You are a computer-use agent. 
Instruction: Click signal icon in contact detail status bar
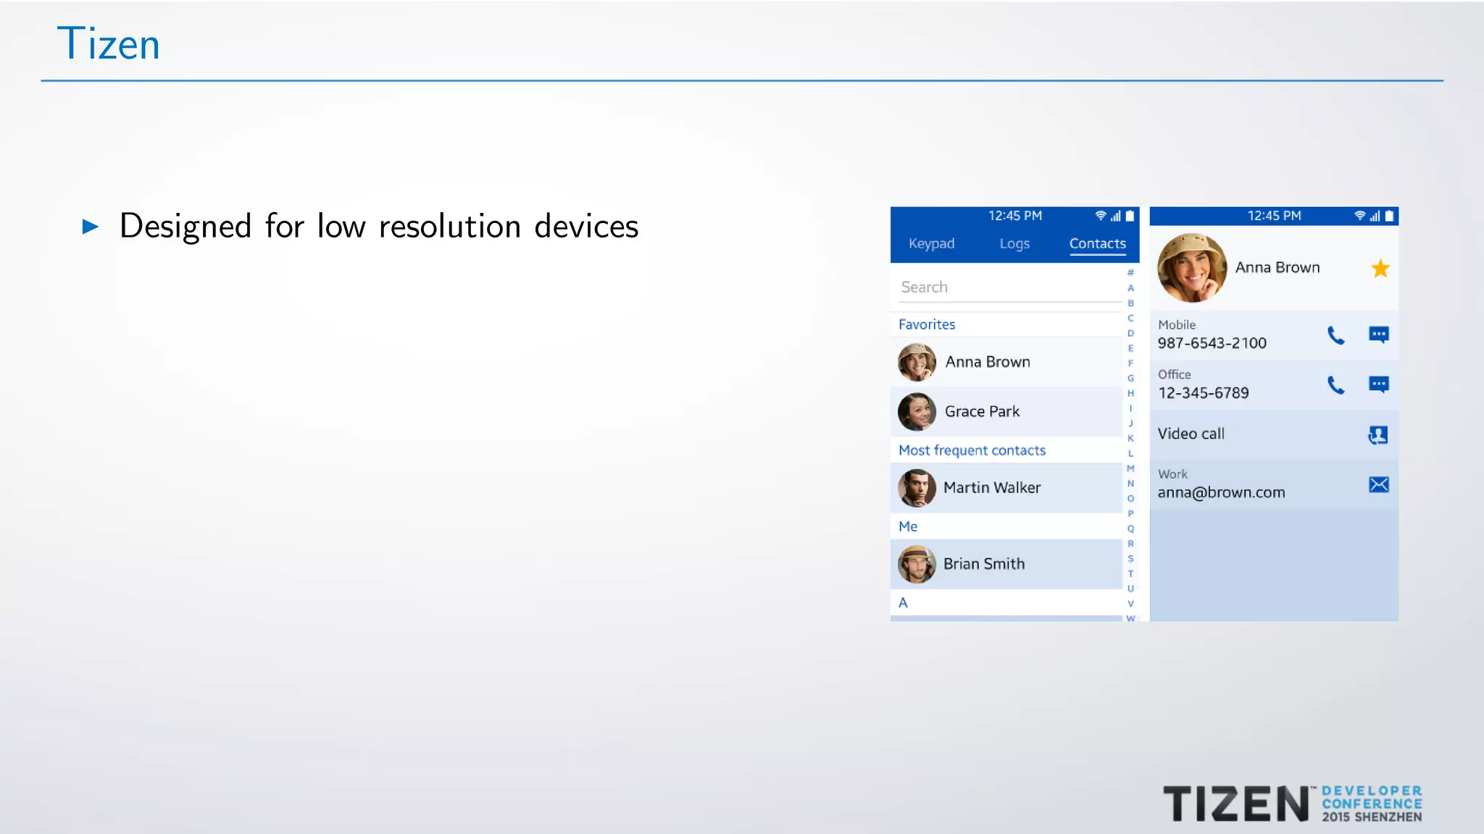pyautogui.click(x=1375, y=216)
